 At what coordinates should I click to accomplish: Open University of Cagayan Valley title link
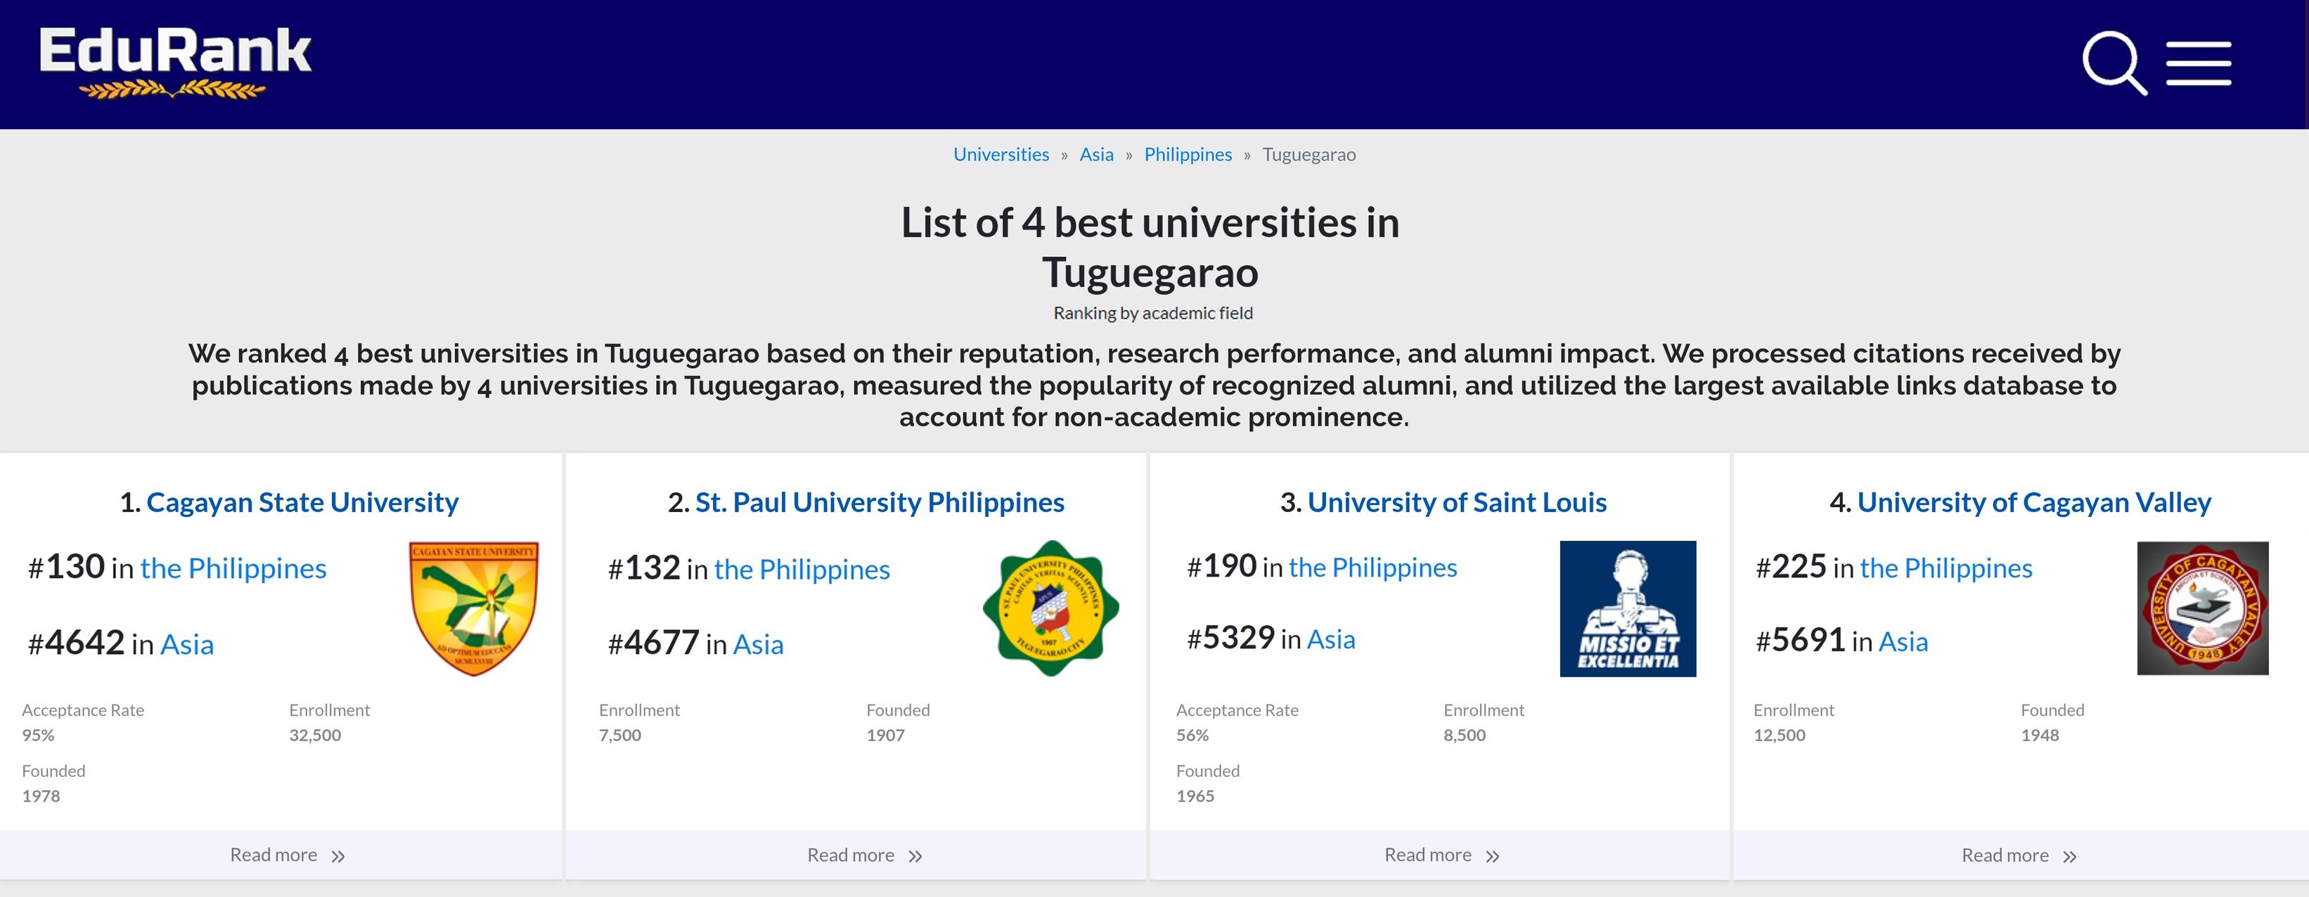click(2034, 502)
